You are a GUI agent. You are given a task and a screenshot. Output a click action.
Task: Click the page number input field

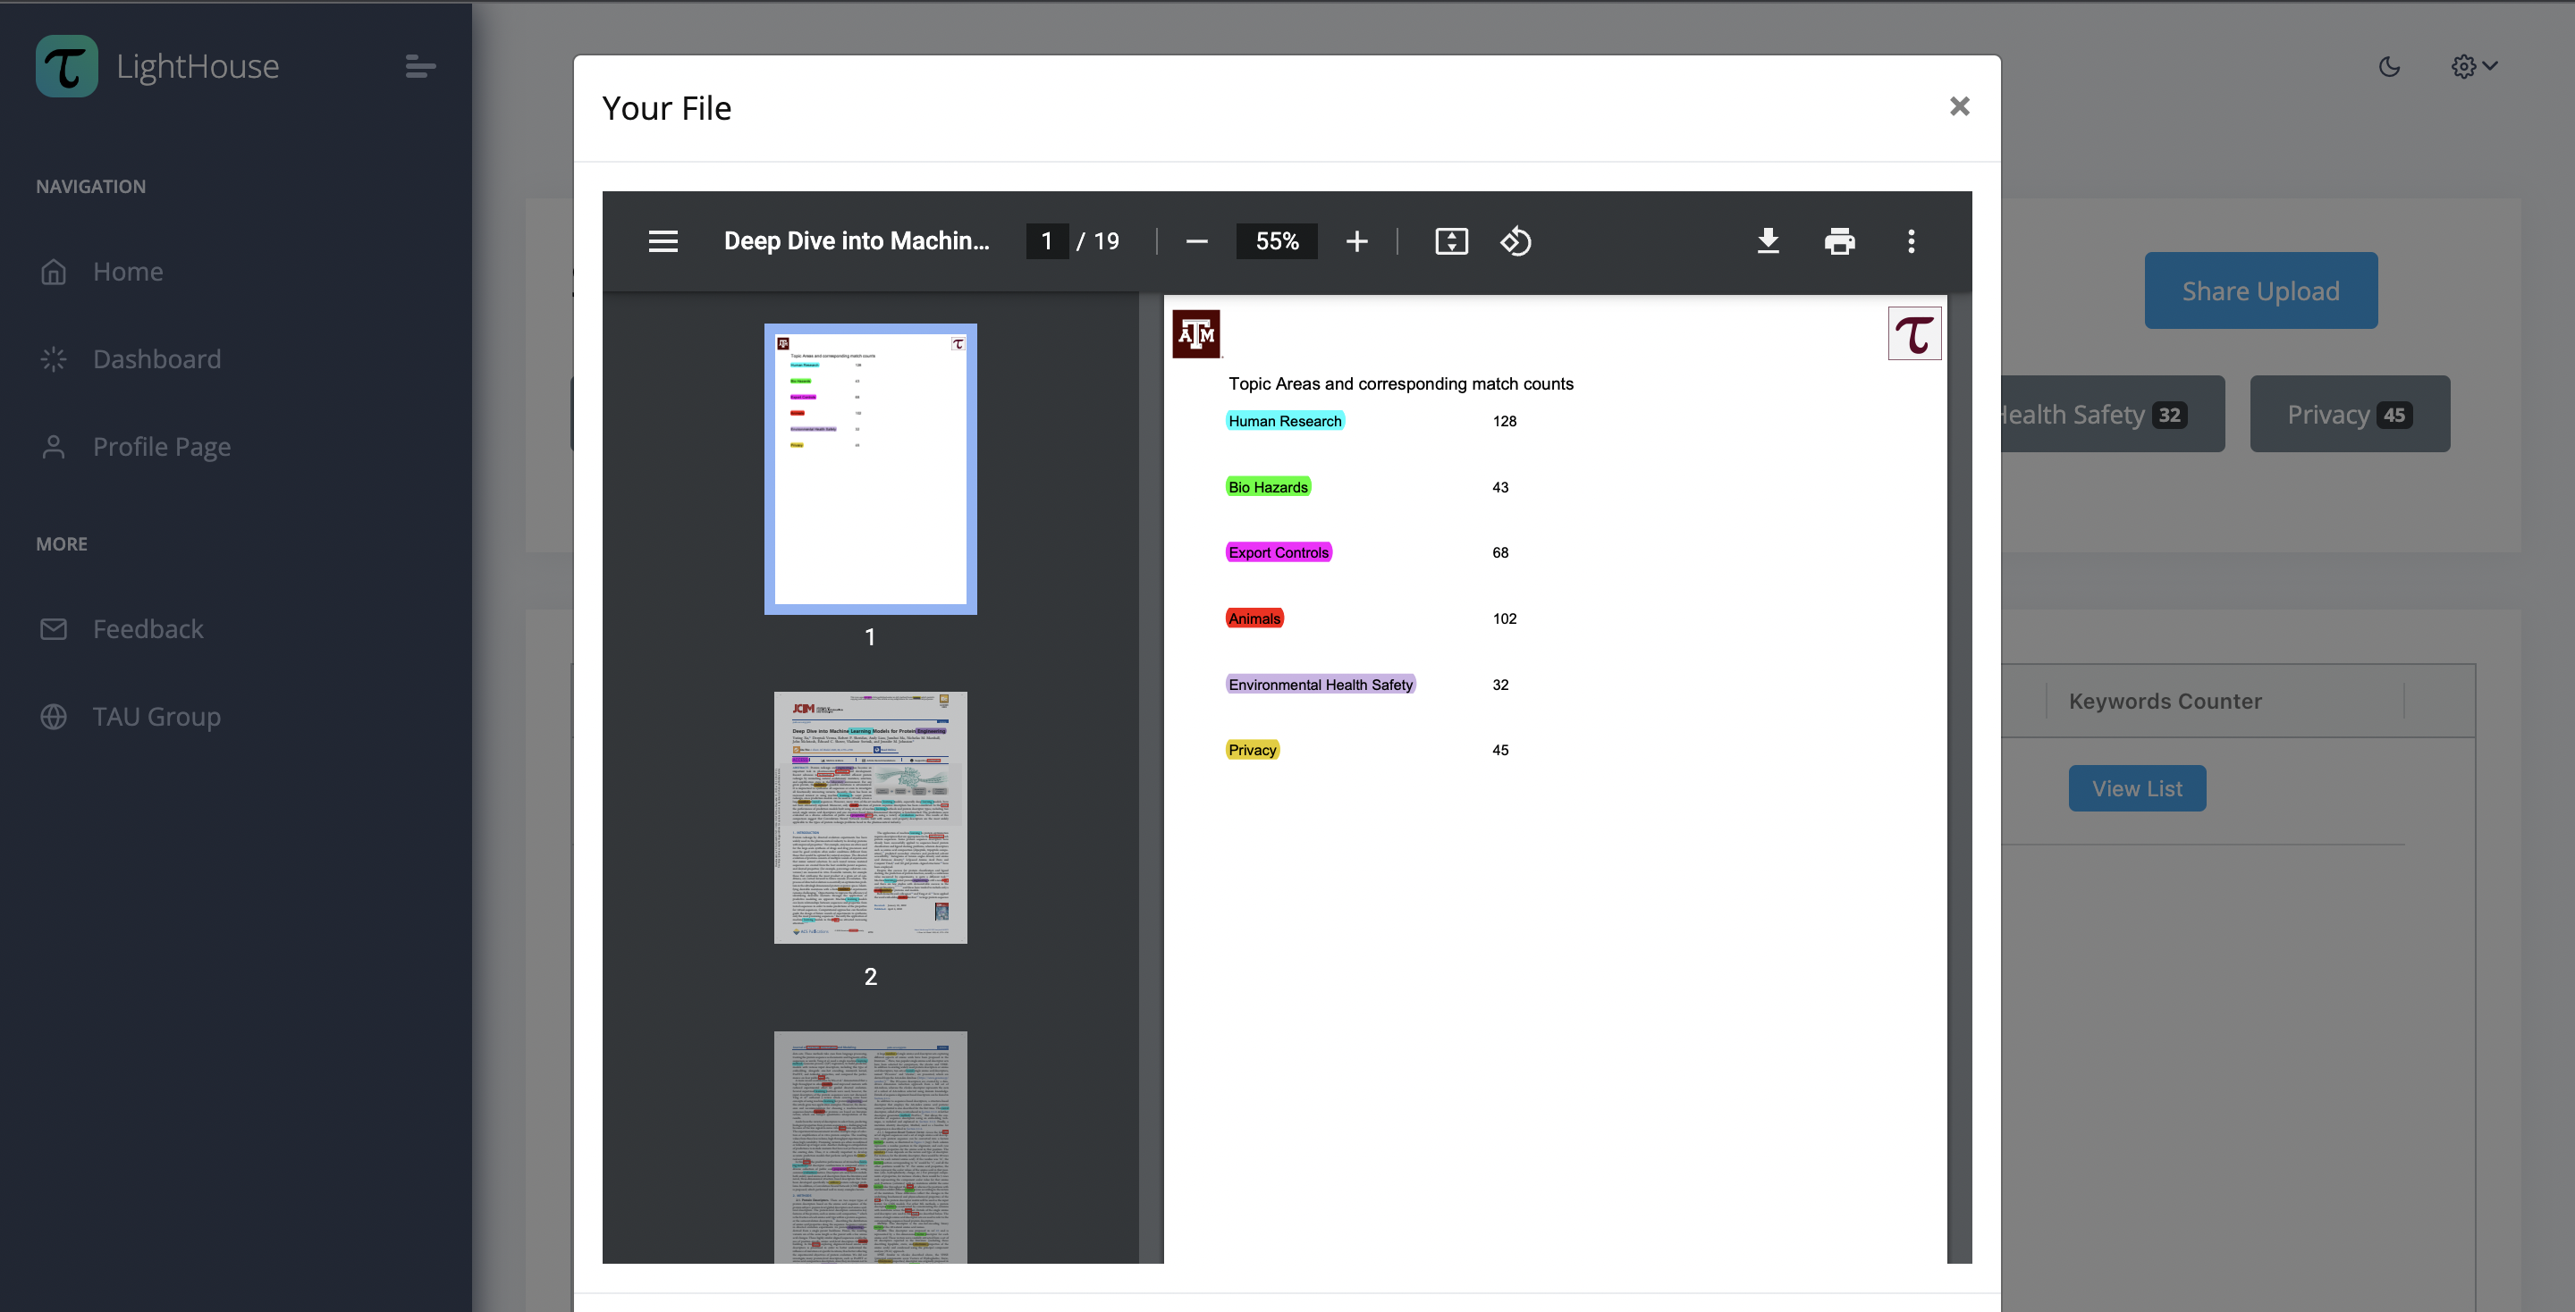point(1047,242)
